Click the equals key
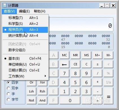 pyautogui.click(x=109, y=96)
